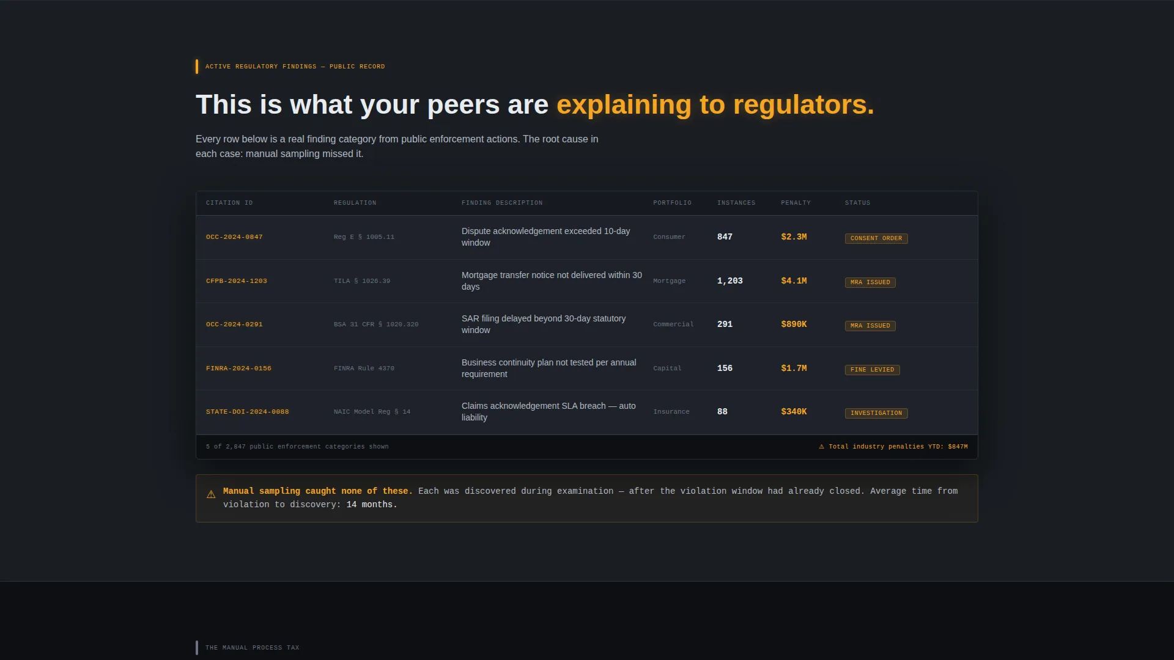Click the Commercial portfolio cell
The width and height of the screenshot is (1174, 660).
[673, 324]
